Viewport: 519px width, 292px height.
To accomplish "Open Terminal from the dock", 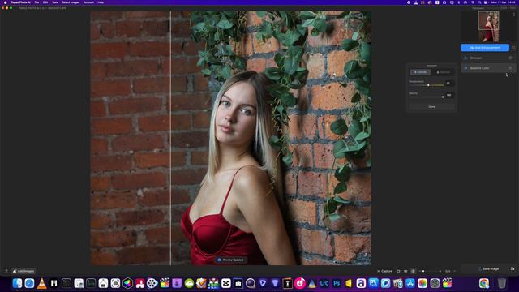I will 66,283.
